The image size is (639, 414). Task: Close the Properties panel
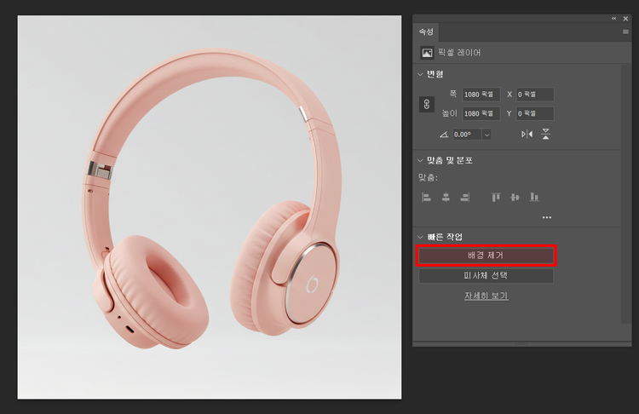point(625,19)
